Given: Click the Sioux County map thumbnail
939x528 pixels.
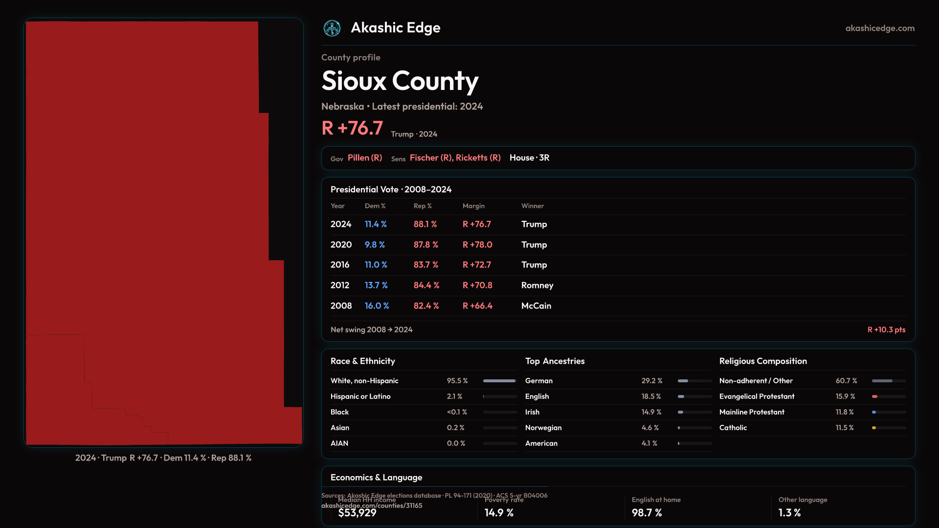Looking at the screenshot, I should tap(163, 233).
